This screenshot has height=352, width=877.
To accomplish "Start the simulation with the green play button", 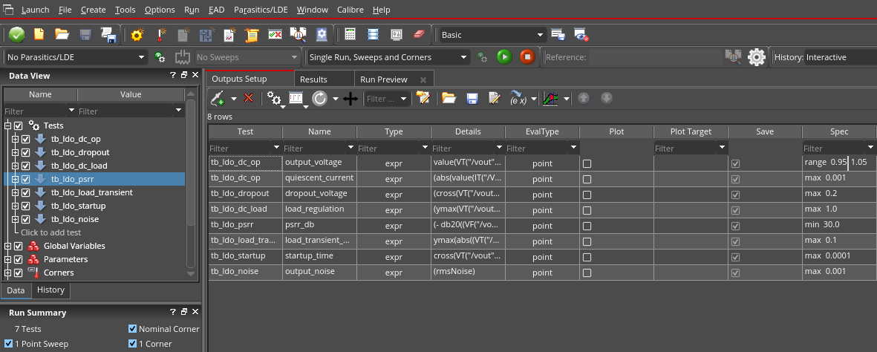I will pyautogui.click(x=504, y=57).
